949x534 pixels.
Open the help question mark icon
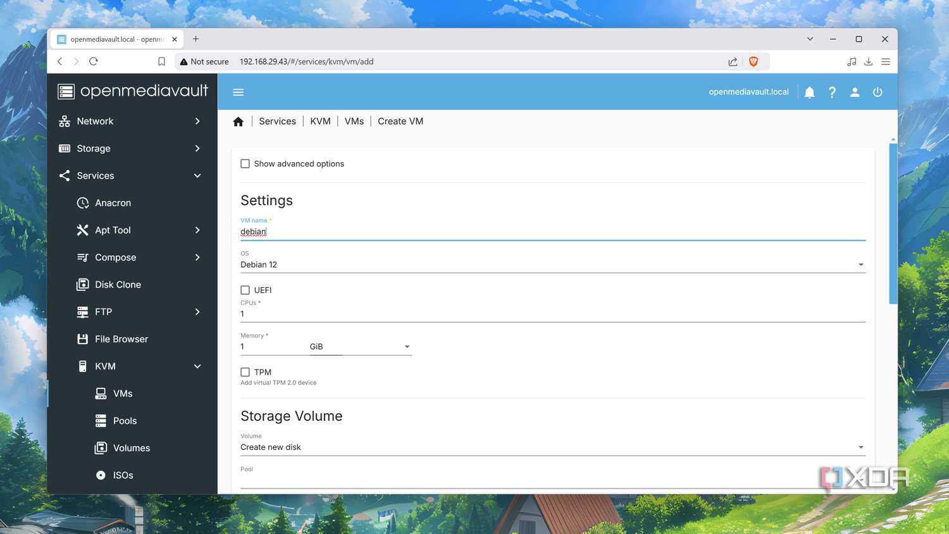click(x=832, y=92)
